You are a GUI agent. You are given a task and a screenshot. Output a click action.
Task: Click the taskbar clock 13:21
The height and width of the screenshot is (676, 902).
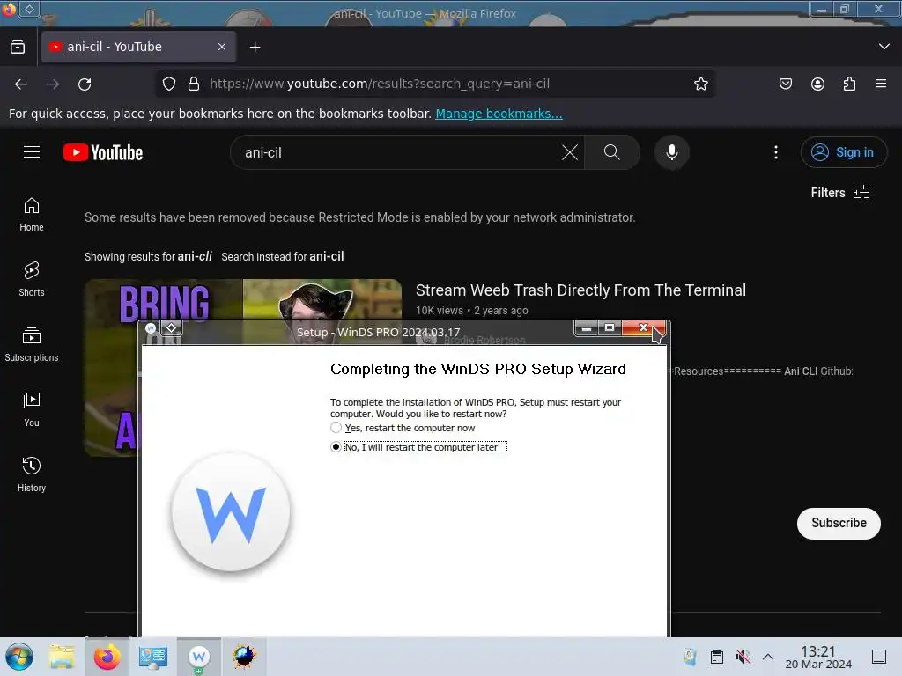click(x=818, y=657)
